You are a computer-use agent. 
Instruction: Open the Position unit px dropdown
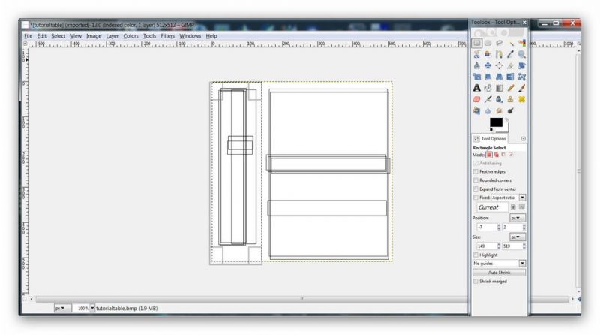coord(517,217)
